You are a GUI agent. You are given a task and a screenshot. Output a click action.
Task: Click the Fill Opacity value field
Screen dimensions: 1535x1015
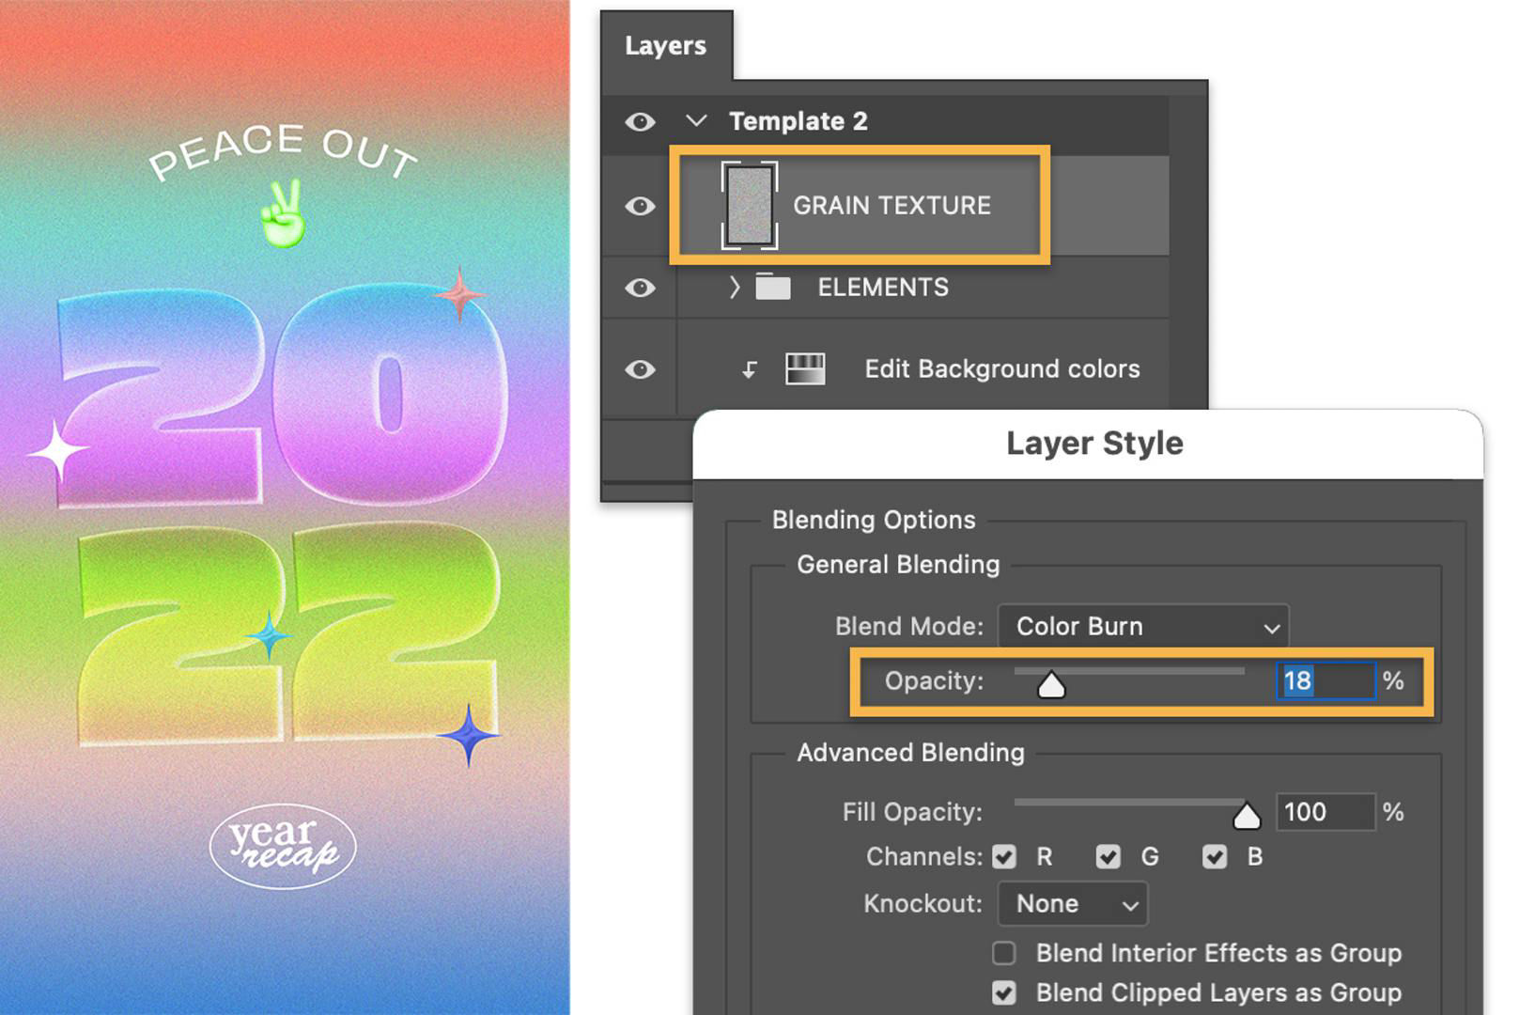pyautogui.click(x=1325, y=812)
